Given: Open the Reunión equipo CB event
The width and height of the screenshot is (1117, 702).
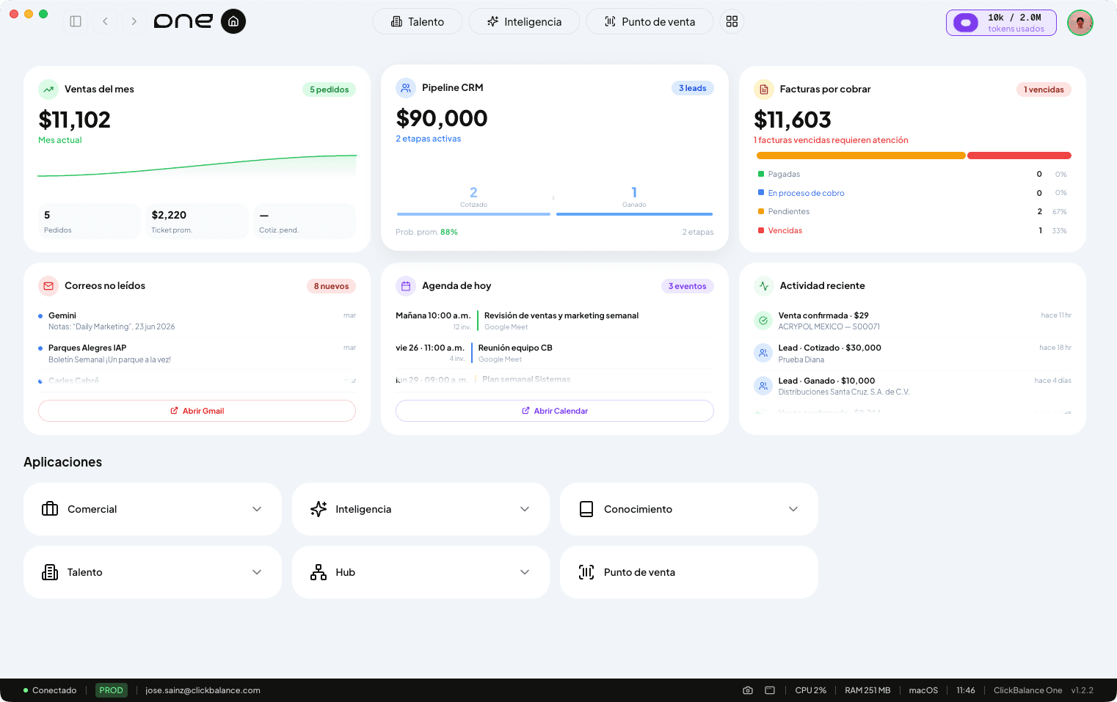Looking at the screenshot, I should point(555,354).
